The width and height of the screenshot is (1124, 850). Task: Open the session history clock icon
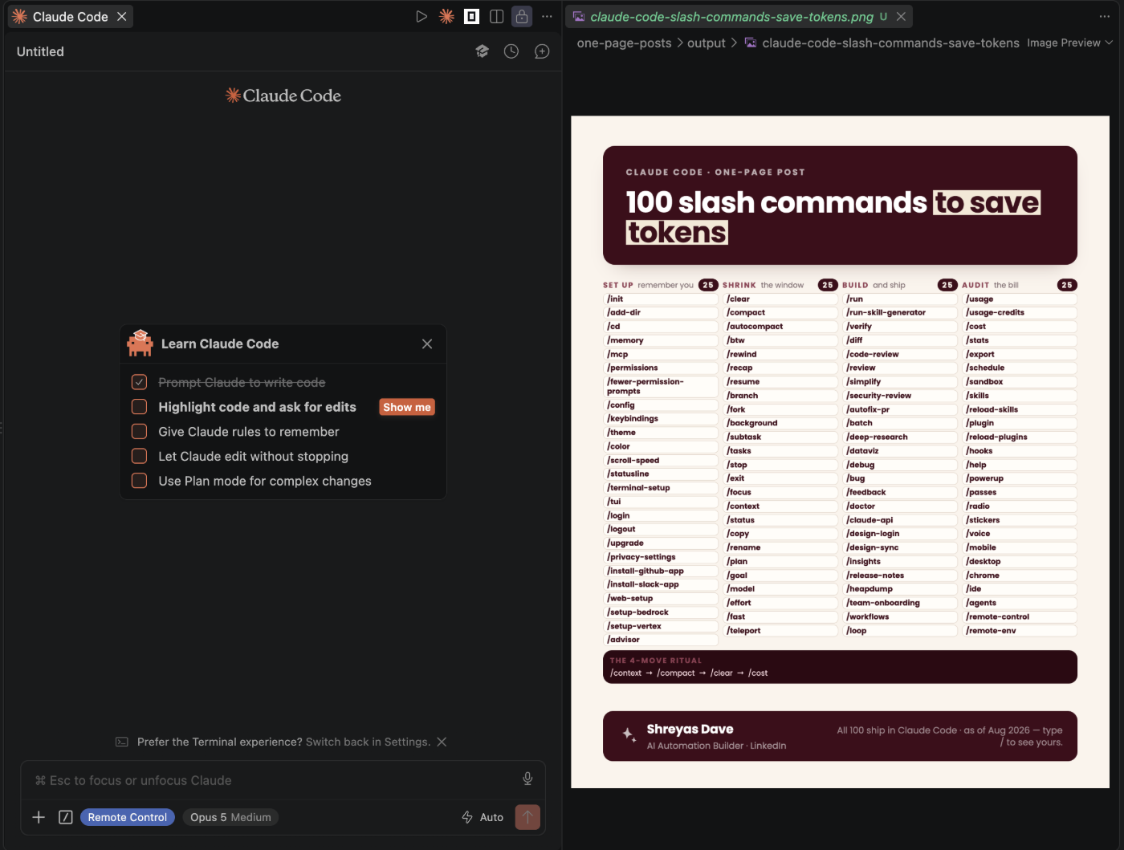[511, 51]
